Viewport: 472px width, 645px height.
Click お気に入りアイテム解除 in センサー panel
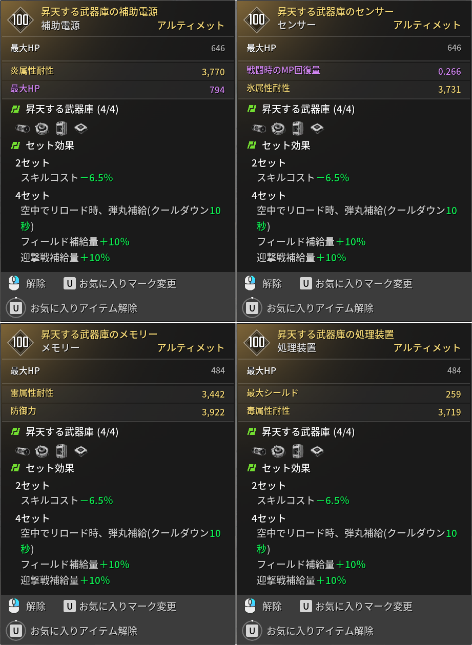pos(320,308)
